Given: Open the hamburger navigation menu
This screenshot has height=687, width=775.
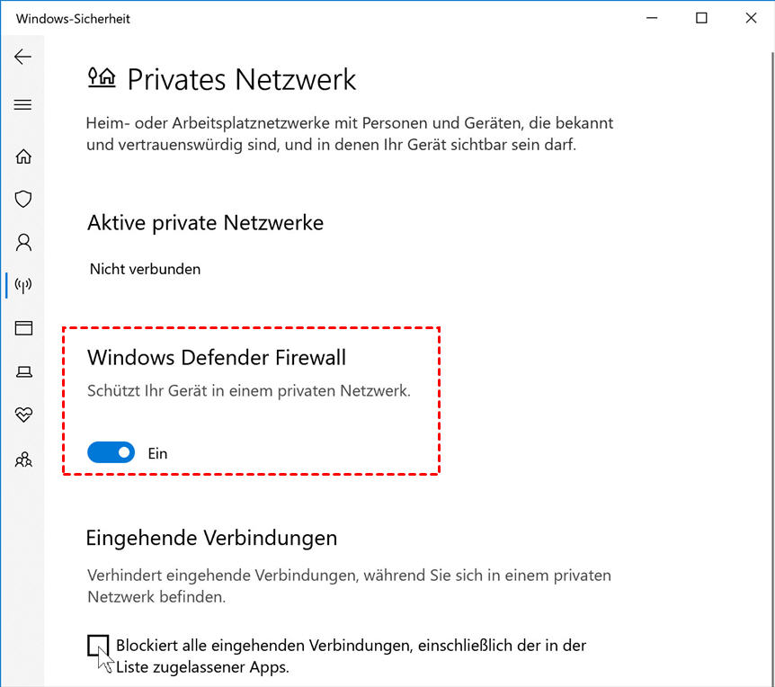Looking at the screenshot, I should click(23, 105).
